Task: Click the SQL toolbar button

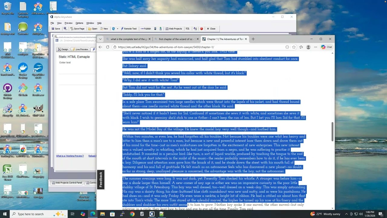Action: click(x=187, y=29)
